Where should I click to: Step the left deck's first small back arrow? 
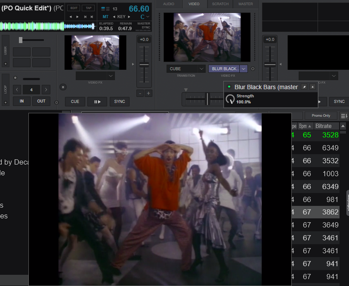pyautogui.click(x=71, y=17)
